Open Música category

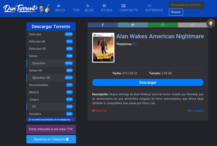click(51, 92)
